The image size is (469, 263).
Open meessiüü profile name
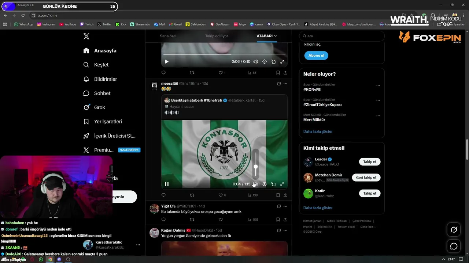[x=169, y=84]
